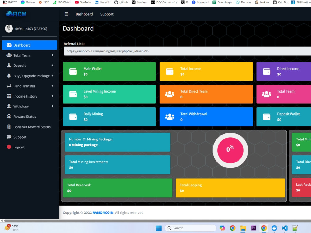The image size is (311, 233).
Task: Select Dashboard in the sidebar
Action: point(30,45)
